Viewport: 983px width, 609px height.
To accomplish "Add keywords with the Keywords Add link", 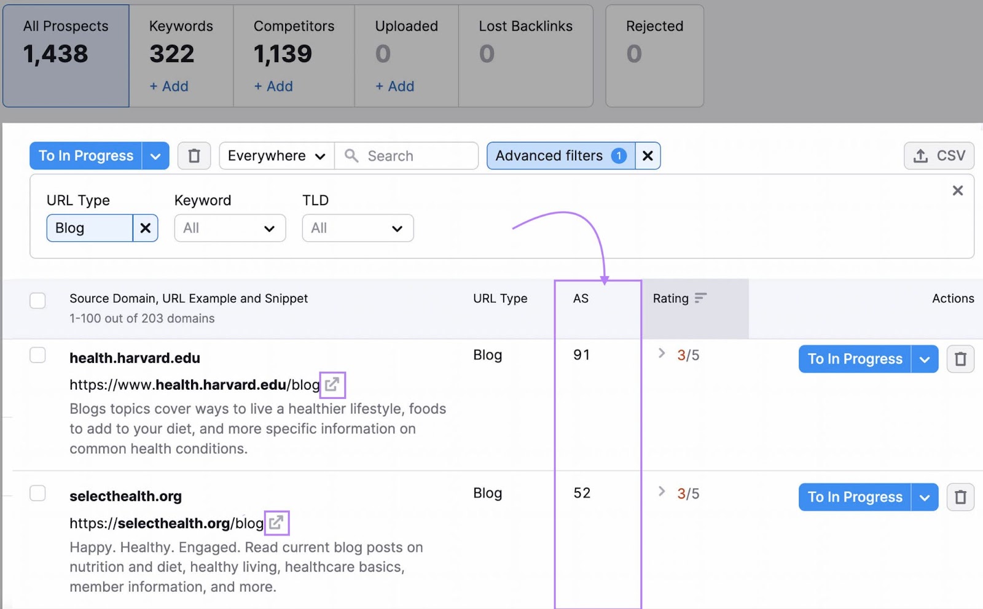I will pyautogui.click(x=168, y=86).
